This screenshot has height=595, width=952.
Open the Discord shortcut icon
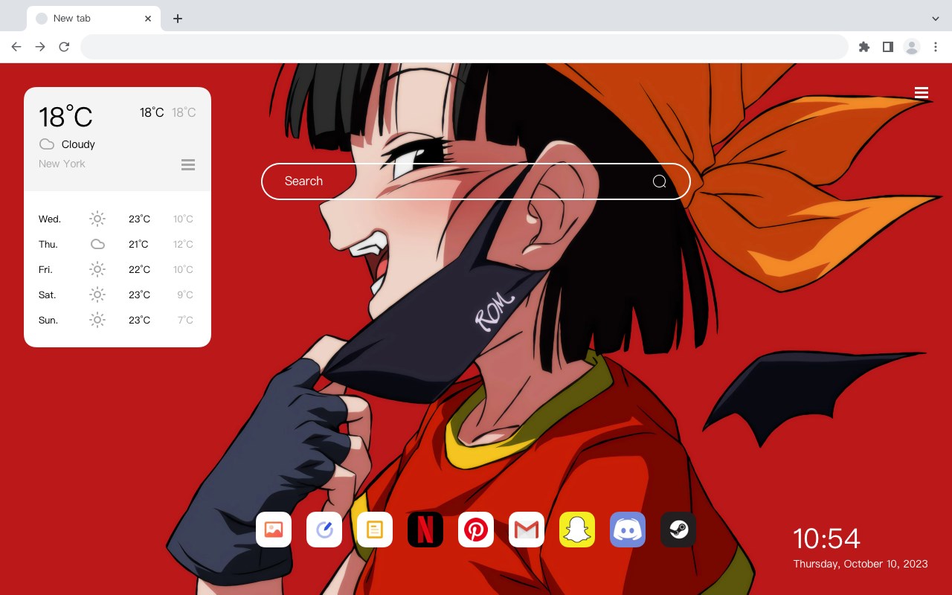(x=628, y=530)
